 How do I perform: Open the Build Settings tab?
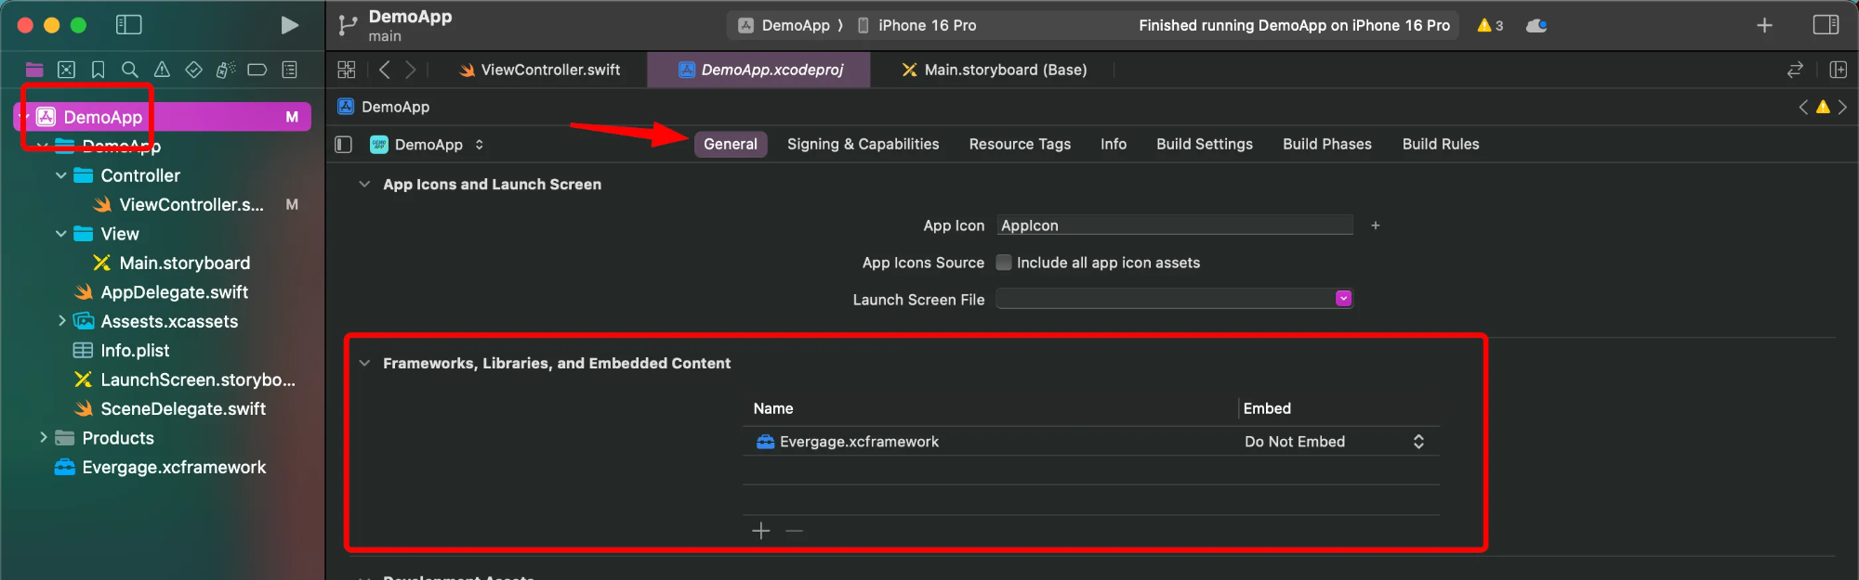[x=1205, y=144]
